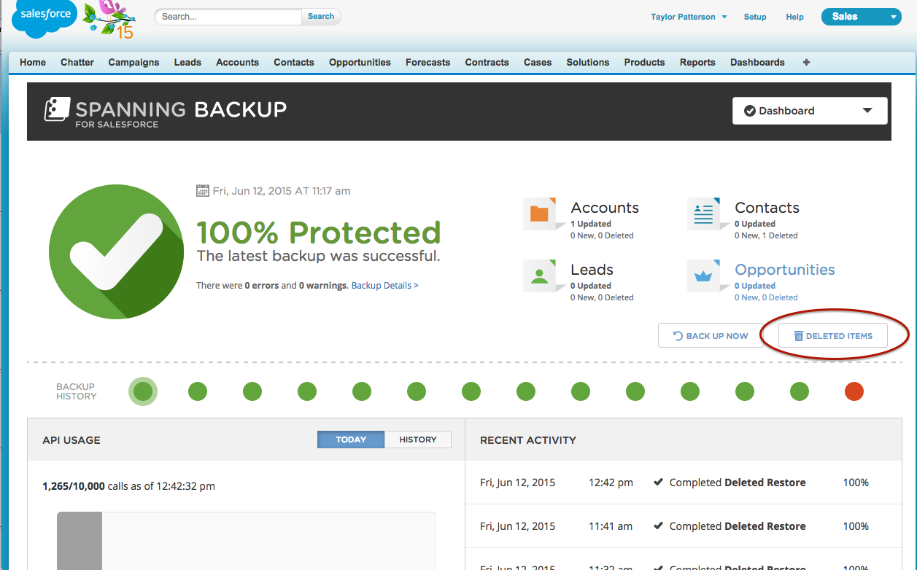
Task: Expand the Taylor Patterson user menu
Action: [x=688, y=17]
